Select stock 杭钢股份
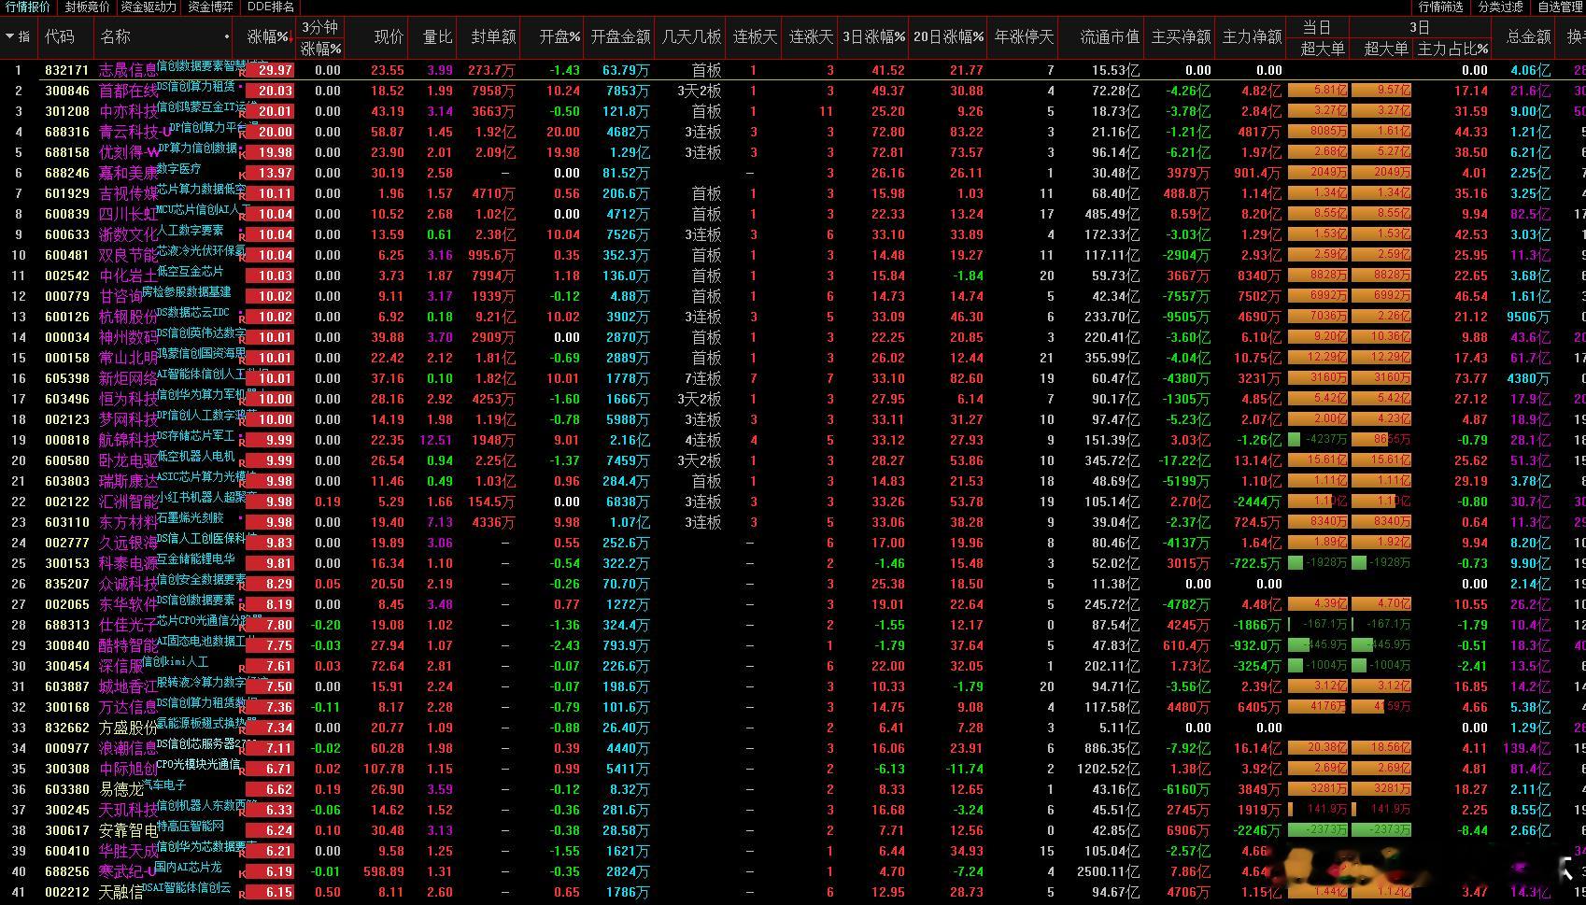1586x905 pixels. [x=128, y=317]
